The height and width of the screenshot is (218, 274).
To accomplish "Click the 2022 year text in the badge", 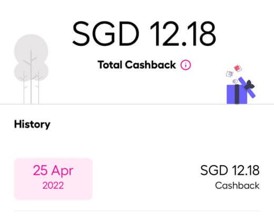I will [53, 185].
